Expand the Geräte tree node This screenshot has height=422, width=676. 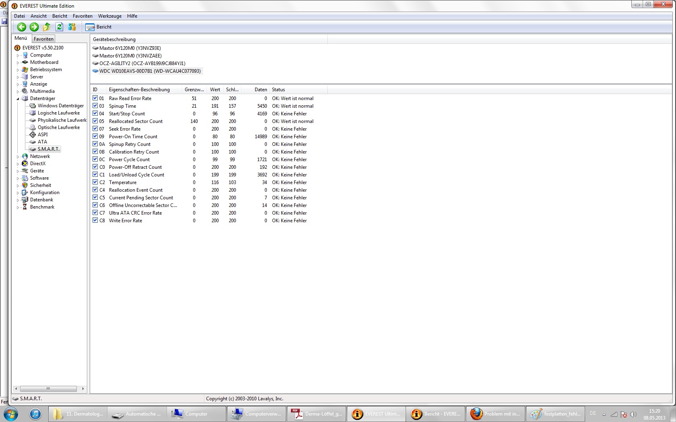[x=18, y=171]
